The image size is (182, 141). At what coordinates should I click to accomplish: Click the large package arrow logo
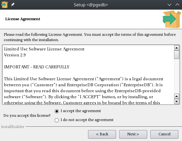pos(172,19)
